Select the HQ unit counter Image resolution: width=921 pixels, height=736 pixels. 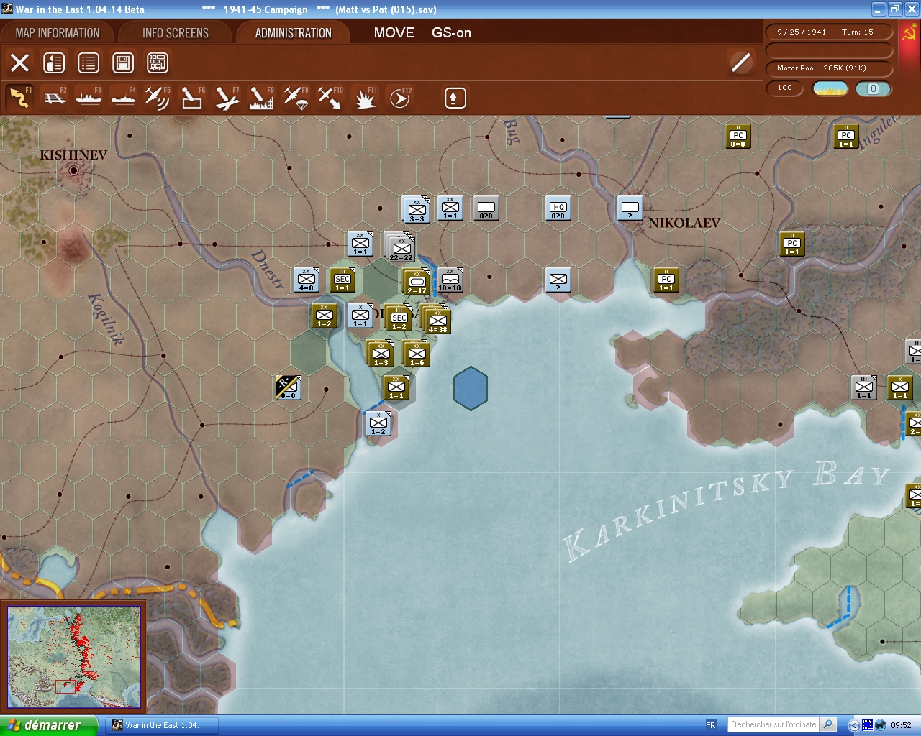558,208
